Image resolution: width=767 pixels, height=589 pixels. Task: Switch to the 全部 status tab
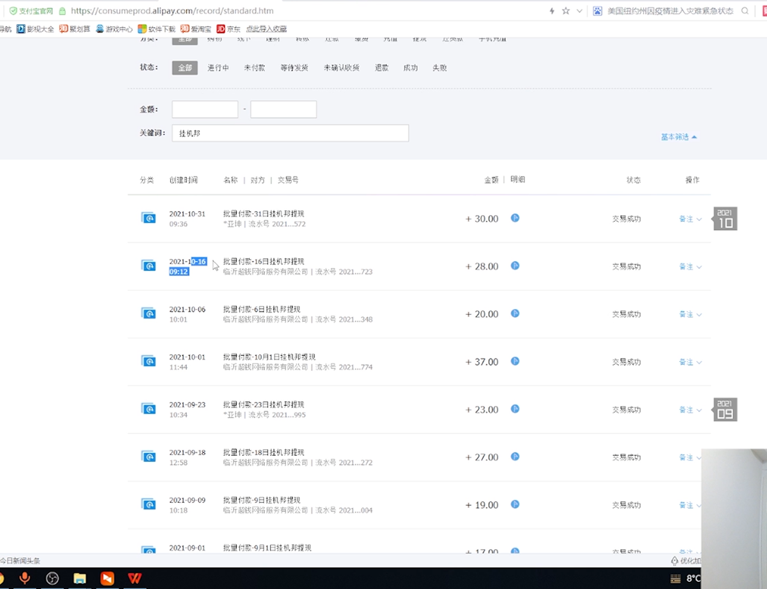184,67
